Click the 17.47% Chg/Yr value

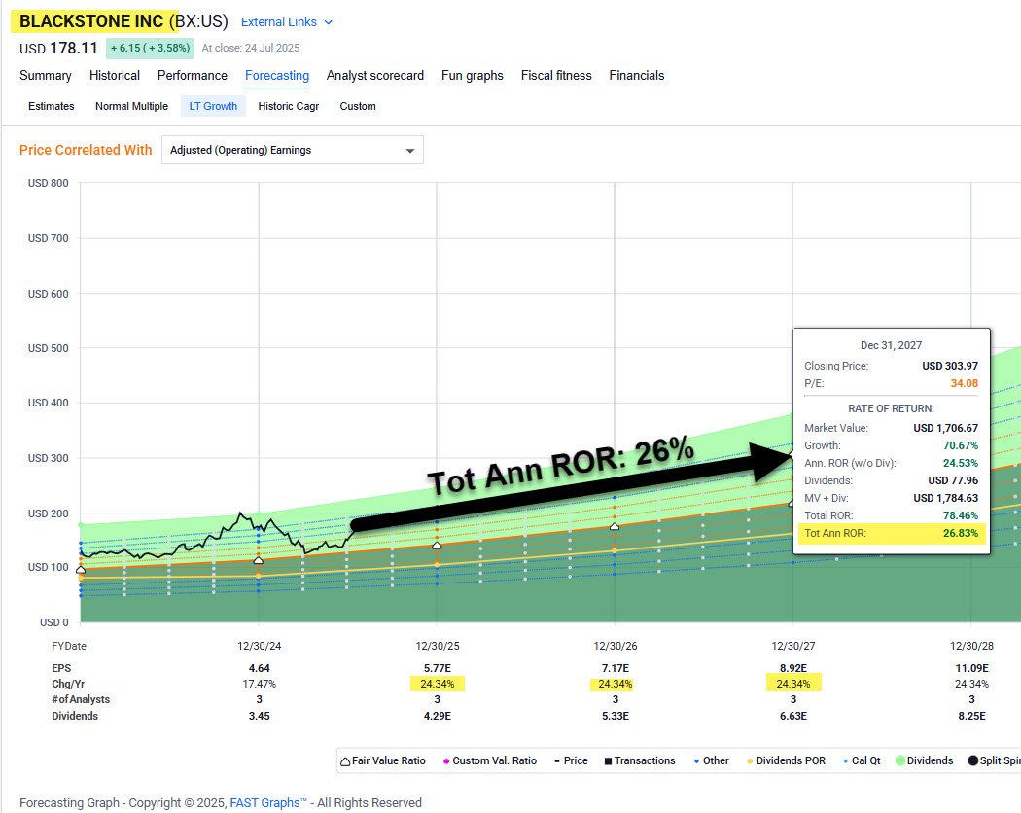coord(260,684)
